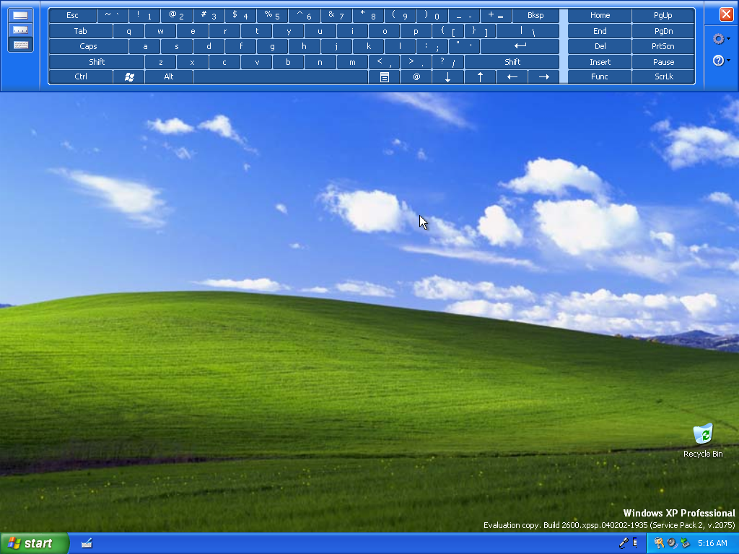Viewport: 739px width, 554px height.
Task: Tap the space bar key
Action: tap(281, 76)
